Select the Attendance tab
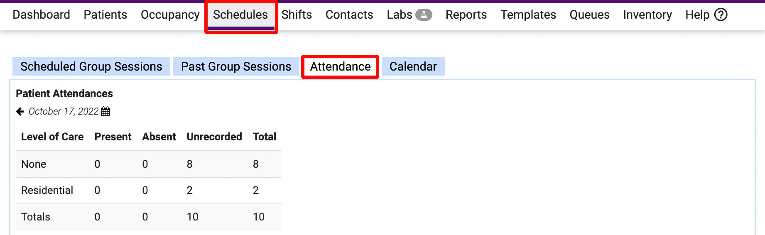This screenshot has width=765, height=235. [x=340, y=66]
